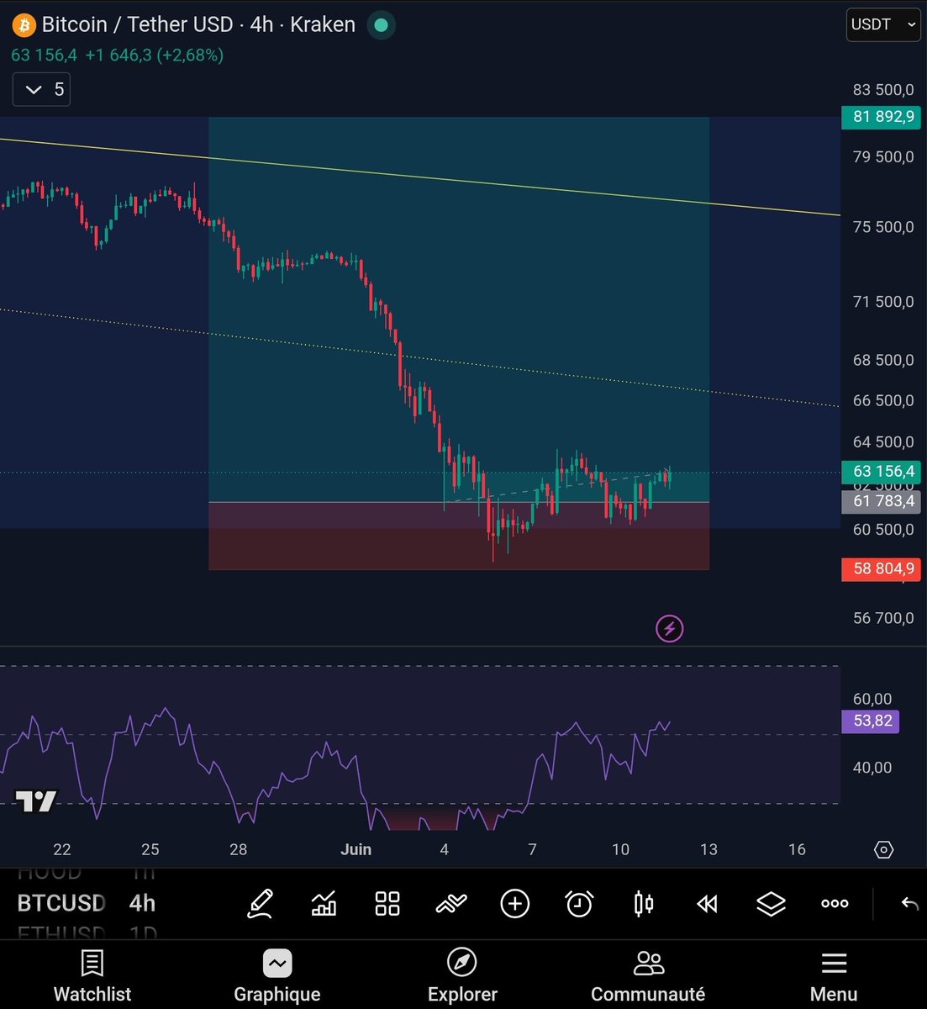927x1009 pixels.
Task: Tap the green market status dot
Action: (x=381, y=25)
